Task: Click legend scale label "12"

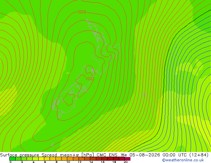Action: point(80,162)
